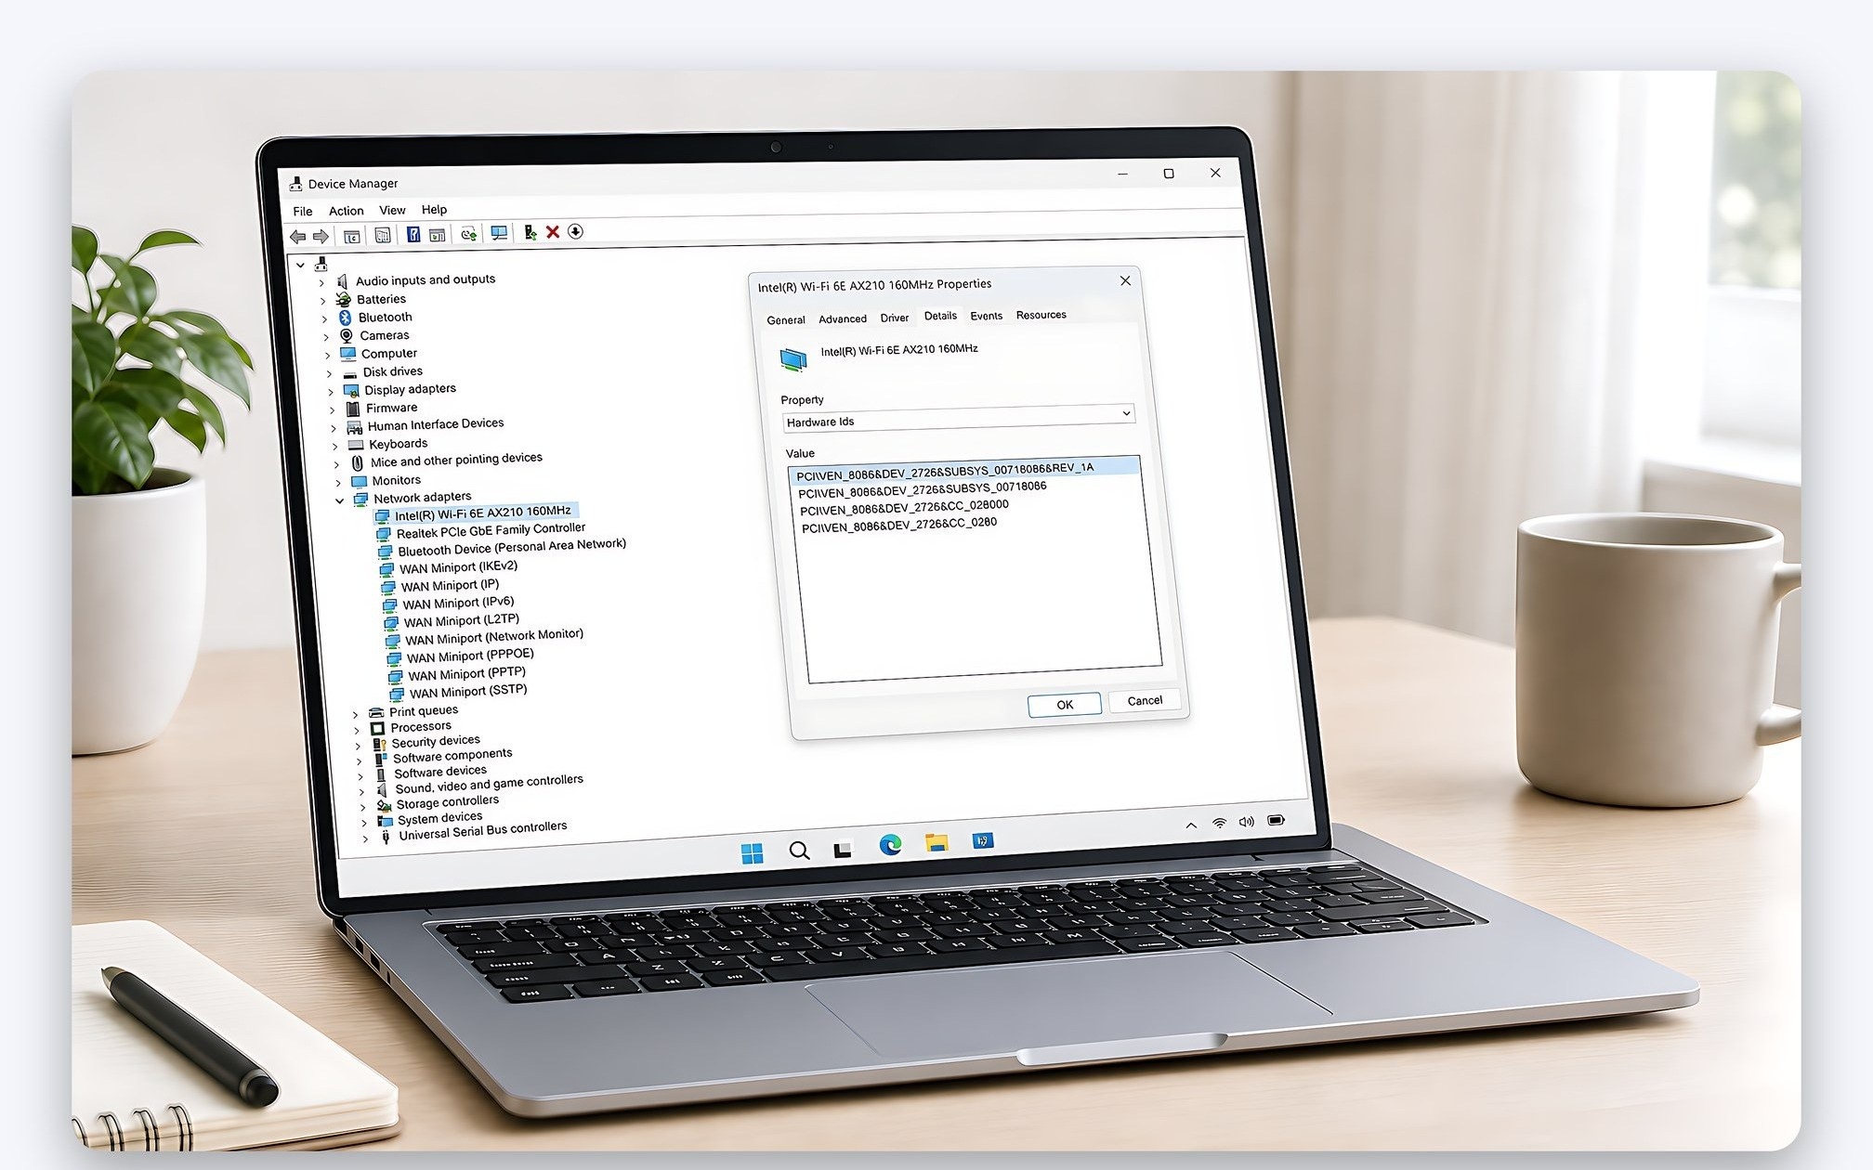Close the Wi-Fi Properties dialog
Viewport: 1873px width, 1170px height.
(1125, 280)
